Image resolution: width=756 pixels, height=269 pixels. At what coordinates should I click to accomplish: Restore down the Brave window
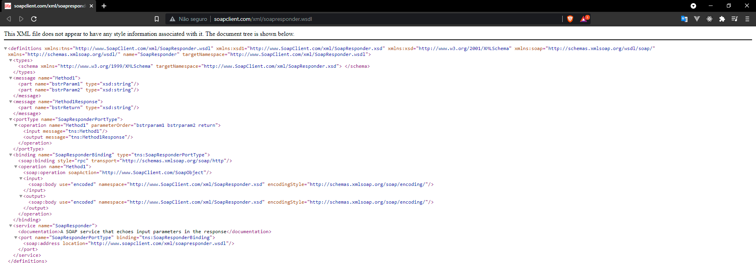pyautogui.click(x=729, y=6)
